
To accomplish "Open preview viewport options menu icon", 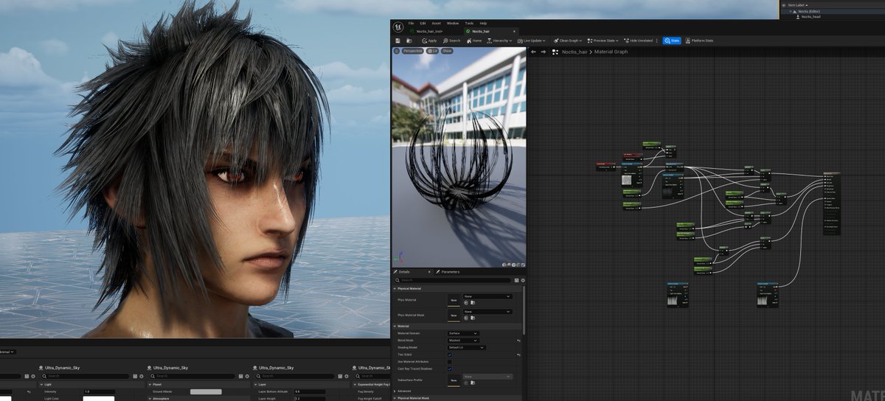I will (x=396, y=51).
